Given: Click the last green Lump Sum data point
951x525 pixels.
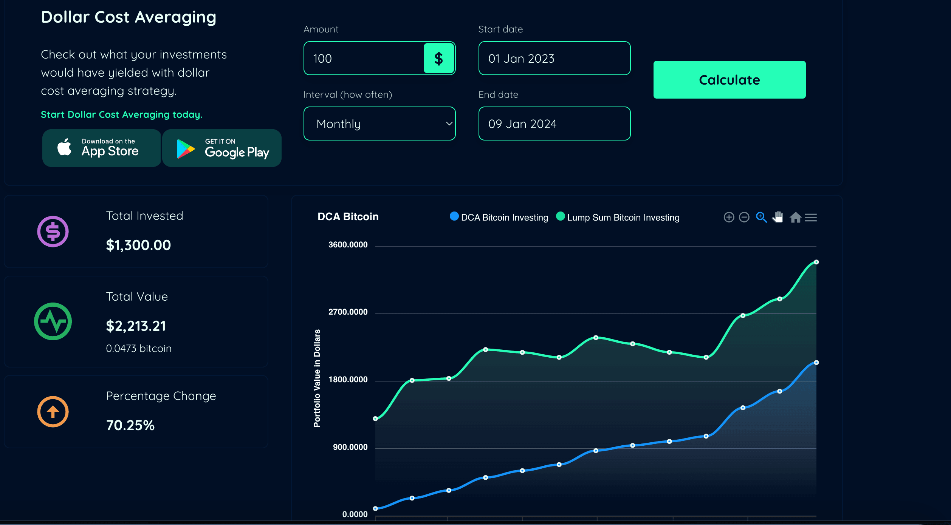Looking at the screenshot, I should click(x=816, y=262).
